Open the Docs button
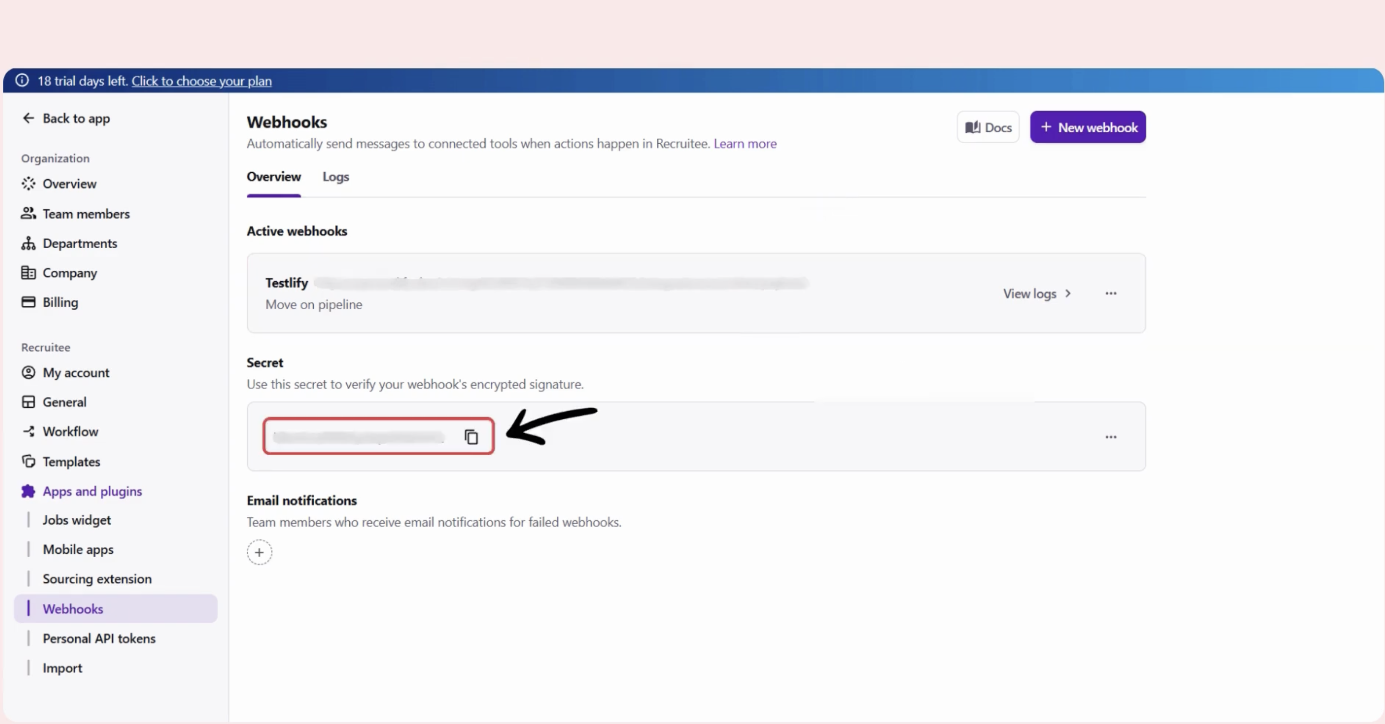The image size is (1385, 724). [988, 127]
